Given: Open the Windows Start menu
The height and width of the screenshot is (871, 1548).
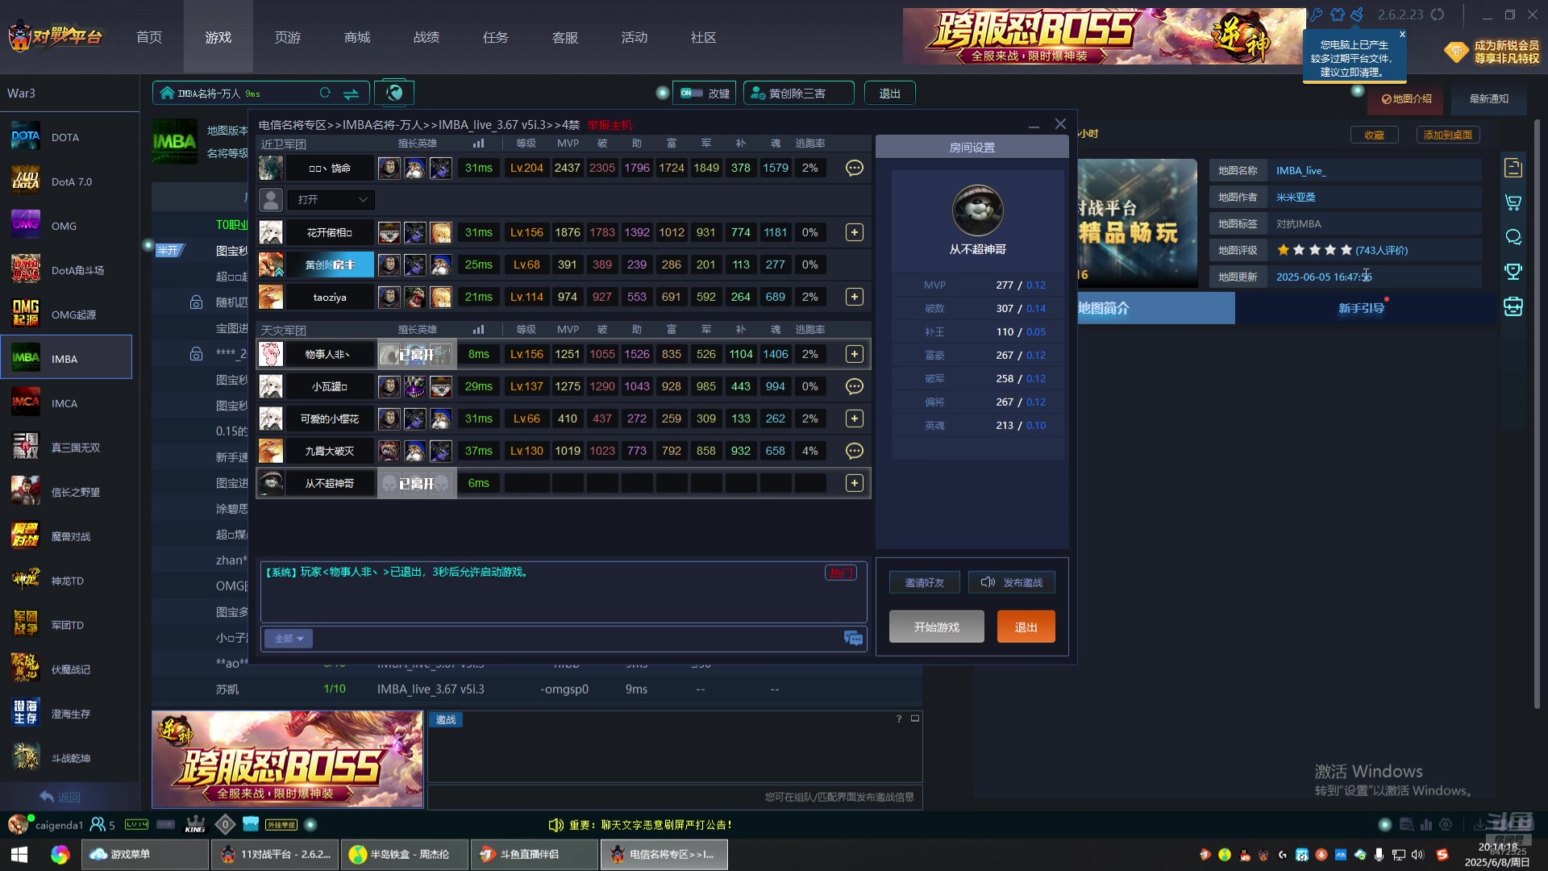Looking at the screenshot, I should click(19, 854).
